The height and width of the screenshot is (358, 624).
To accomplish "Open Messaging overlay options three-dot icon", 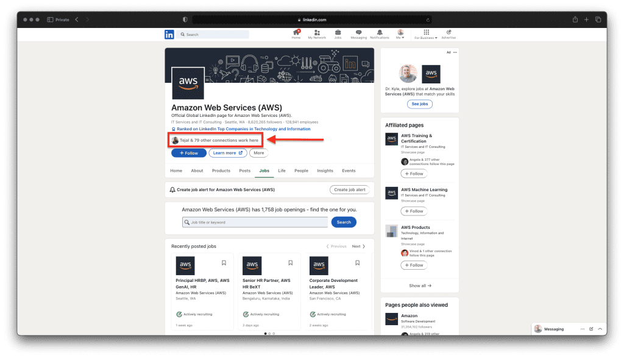I will click(582, 329).
